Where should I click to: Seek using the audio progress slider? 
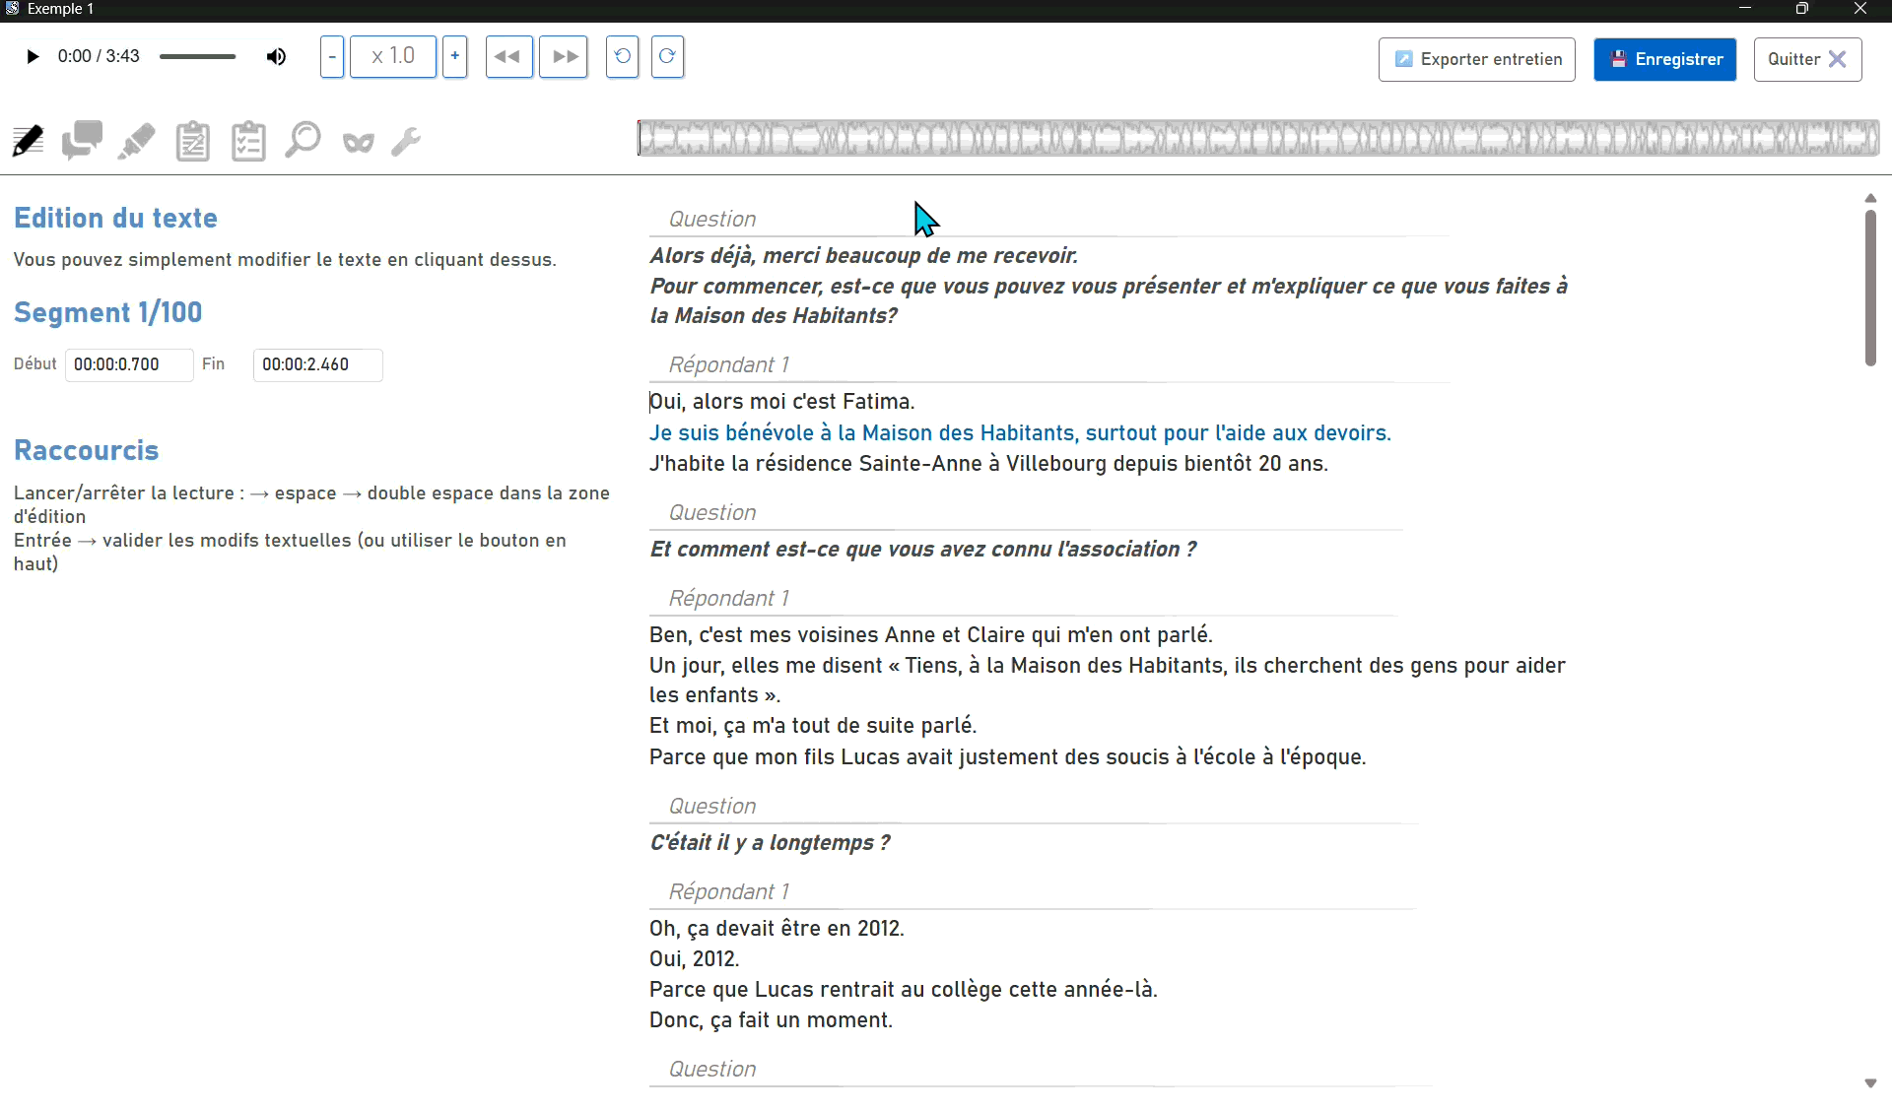coord(198,56)
